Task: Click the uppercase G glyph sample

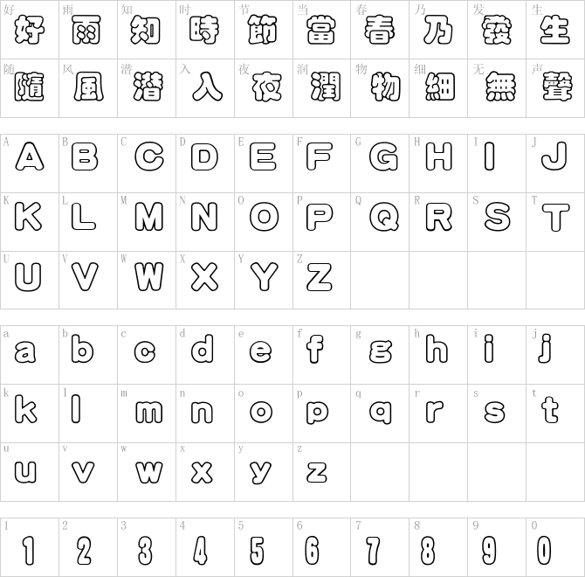Action: pos(383,156)
